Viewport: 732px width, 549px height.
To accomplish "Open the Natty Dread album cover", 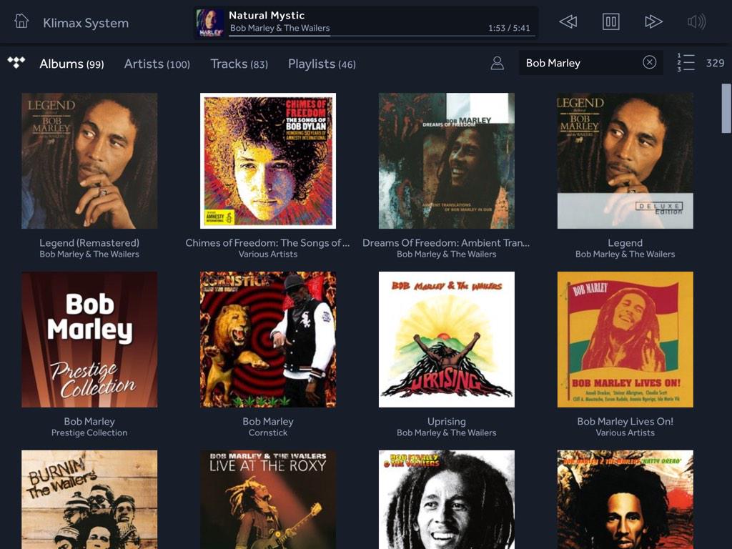I will pyautogui.click(x=625, y=500).
